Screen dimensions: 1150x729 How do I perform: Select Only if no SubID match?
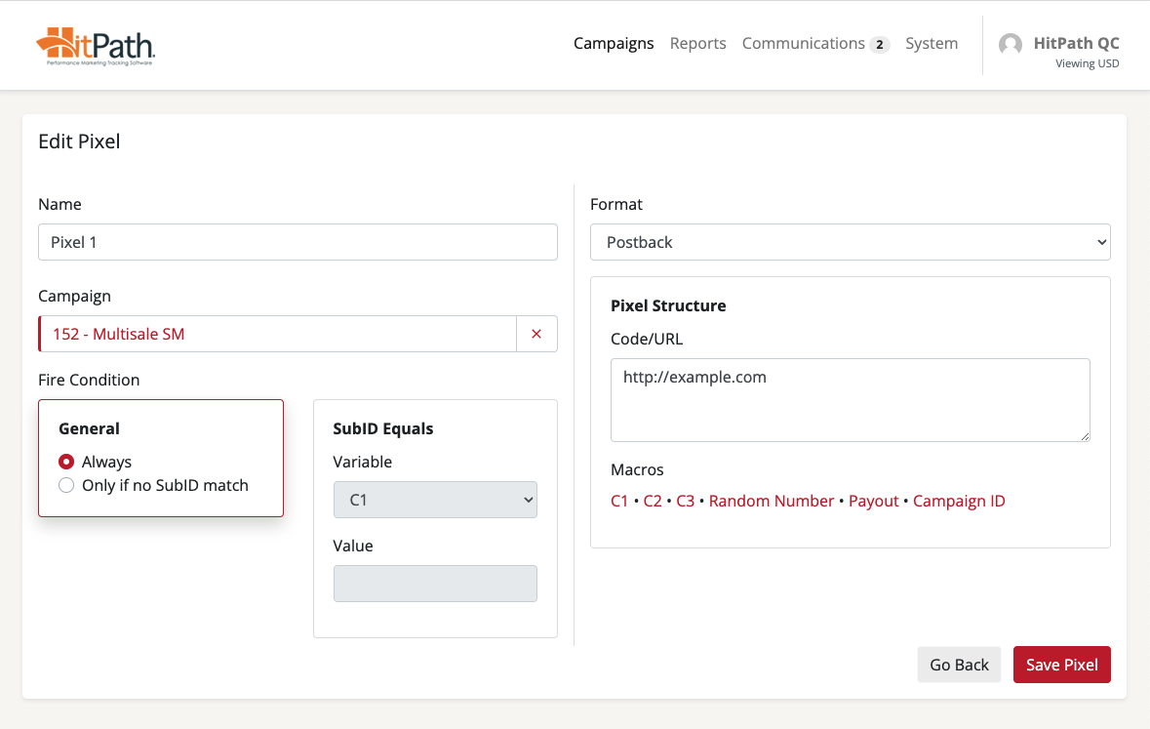[66, 485]
